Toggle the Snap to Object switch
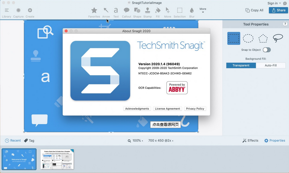The image size is (289, 173). coord(267,50)
